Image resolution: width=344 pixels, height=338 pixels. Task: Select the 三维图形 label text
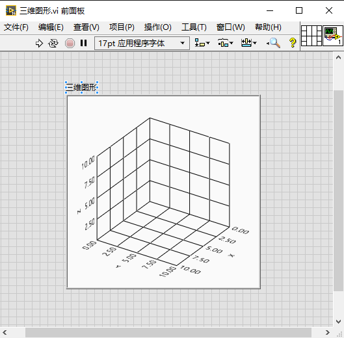[82, 87]
